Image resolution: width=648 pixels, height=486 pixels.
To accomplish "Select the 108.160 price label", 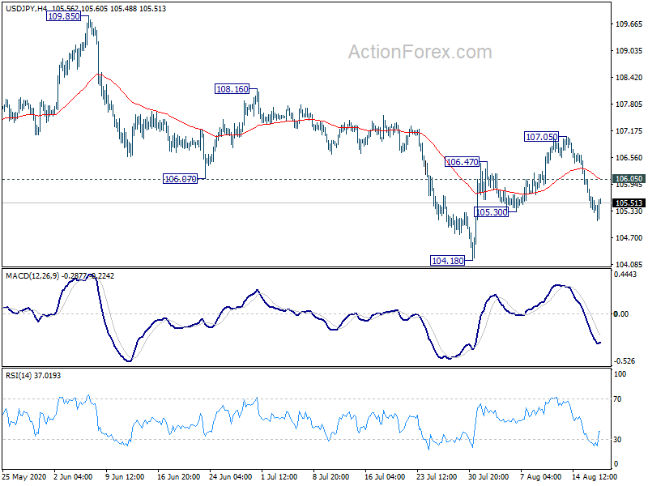I will (x=232, y=89).
